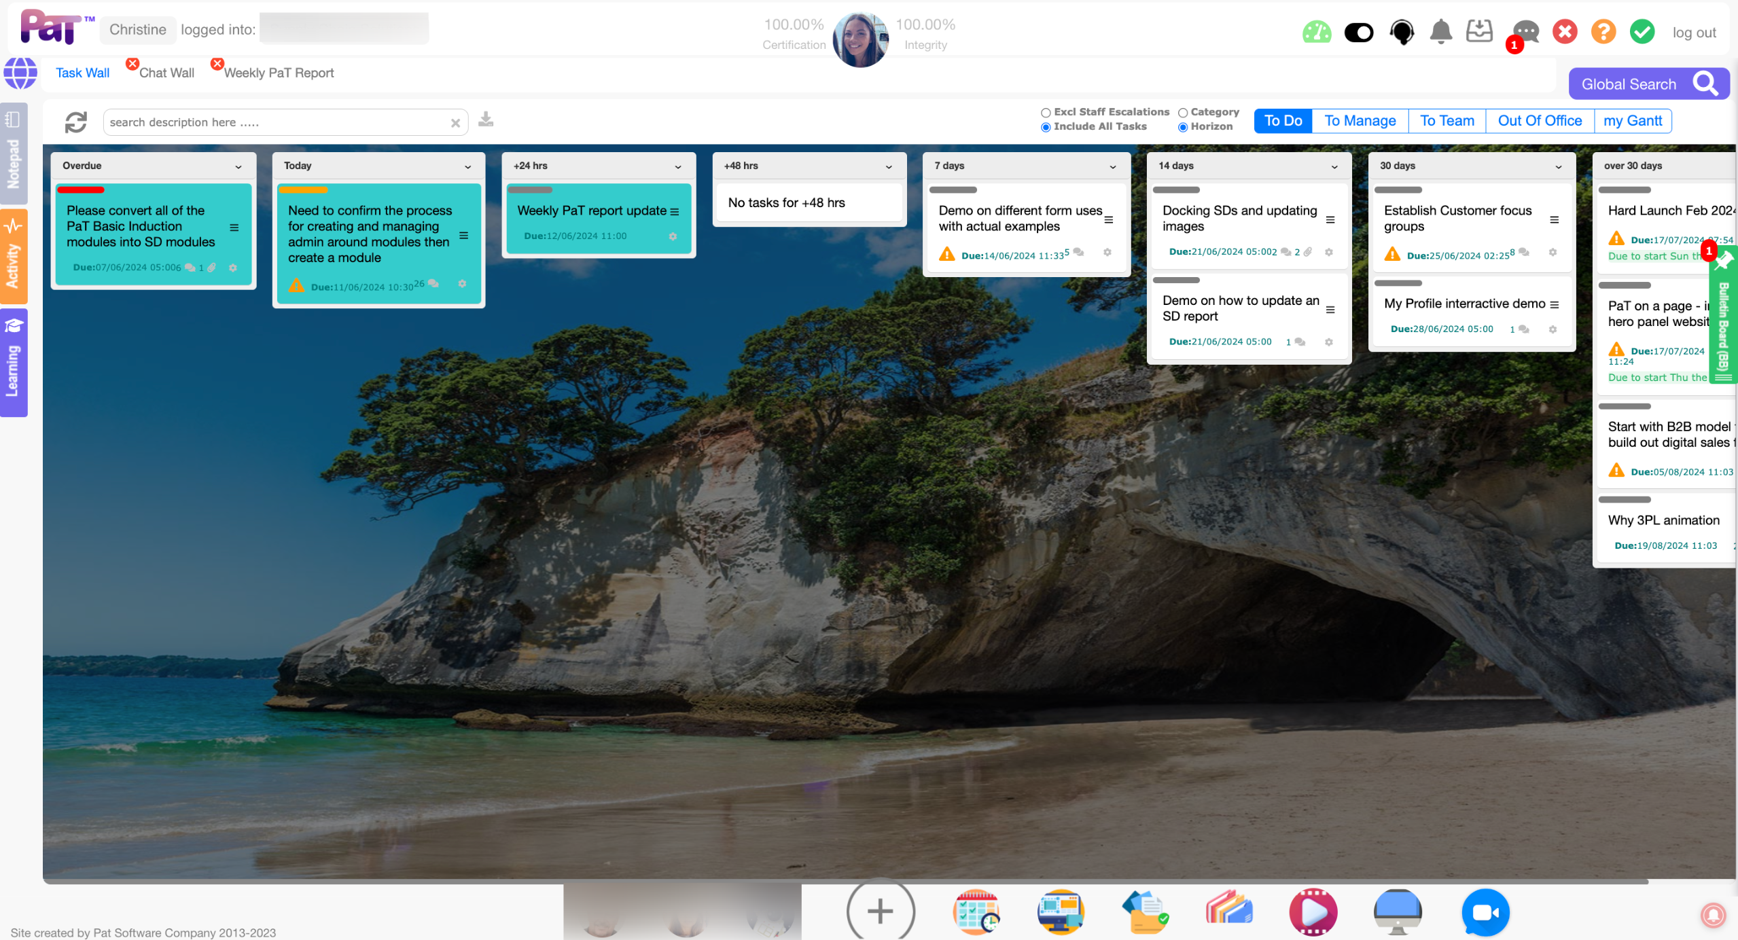Select Excl Staff Escalations radio button
1738x940 pixels.
(x=1046, y=113)
